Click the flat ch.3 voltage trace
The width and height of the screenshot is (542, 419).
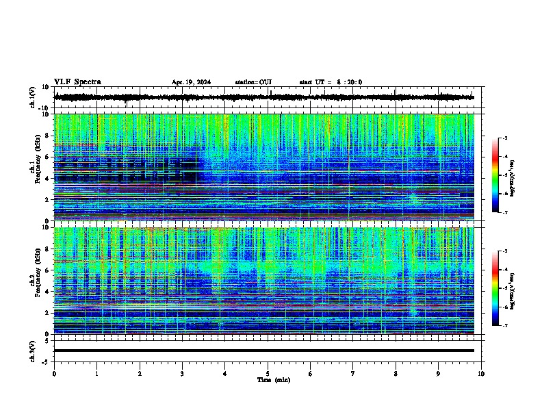tap(264, 351)
